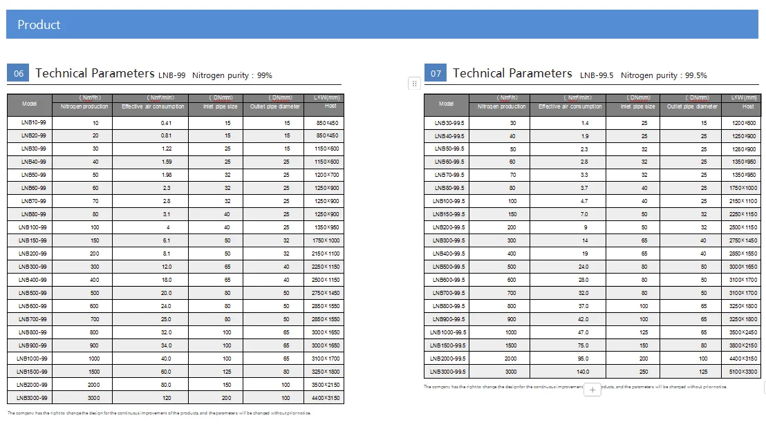Click the 60.0 air consumption value for LNB1500-99
The image size is (766, 429).
click(x=166, y=372)
